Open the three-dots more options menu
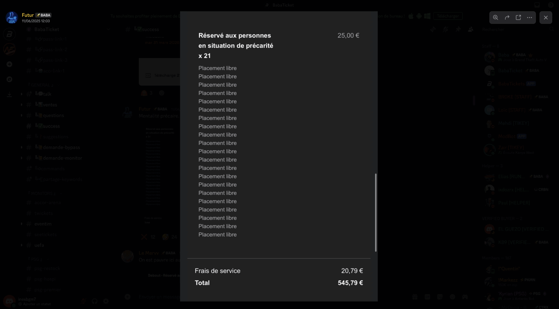 click(530, 17)
